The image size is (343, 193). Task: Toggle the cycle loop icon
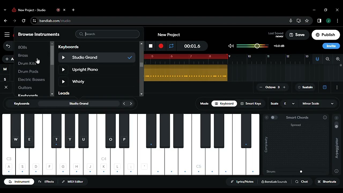pos(171,46)
